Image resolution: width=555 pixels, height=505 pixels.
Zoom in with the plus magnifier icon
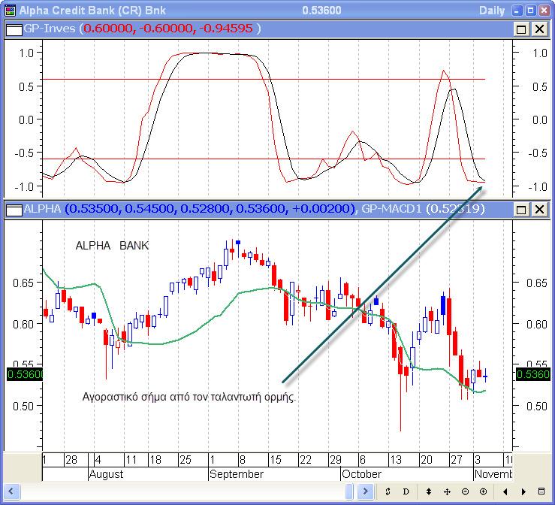pos(483,491)
